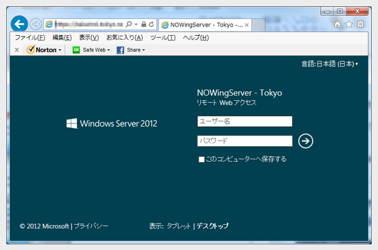This screenshot has height=250, width=378.
Task: Open the Home icon
Action: [337, 24]
